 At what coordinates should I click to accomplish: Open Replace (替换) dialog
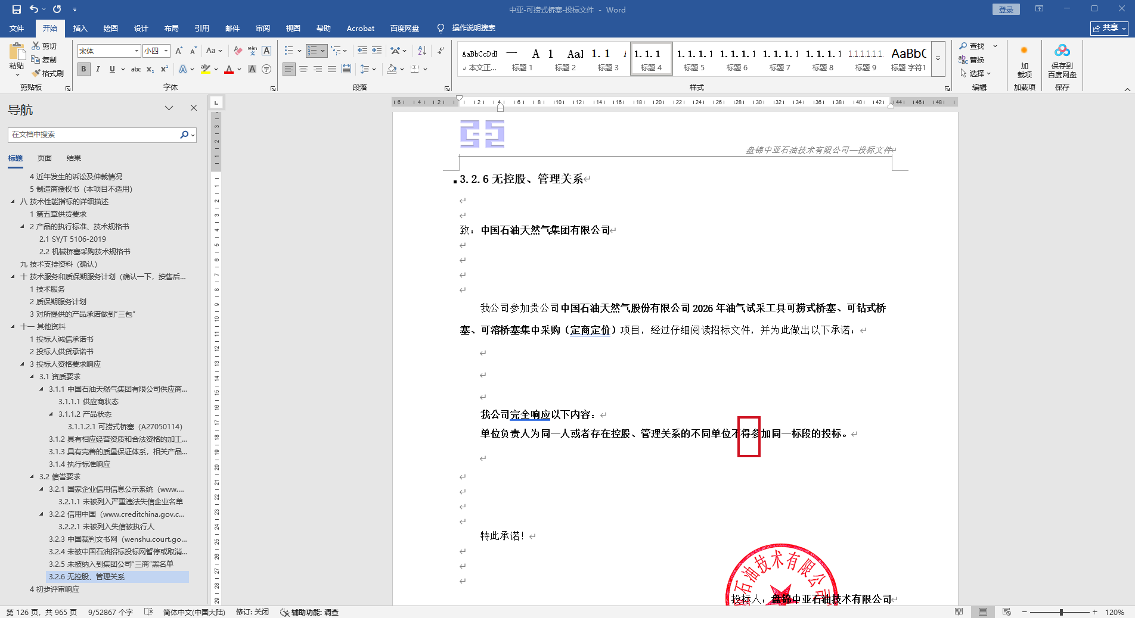(972, 60)
